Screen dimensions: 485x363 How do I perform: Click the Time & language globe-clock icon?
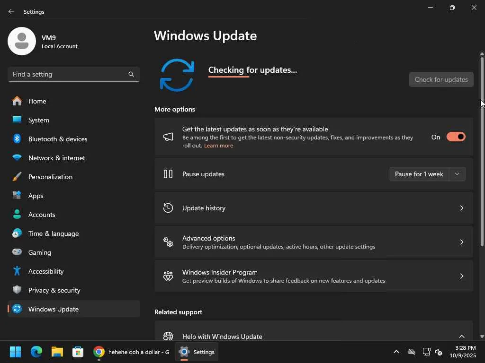coord(17,233)
